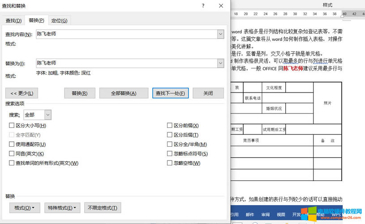Collapse options with the 更少 button
Image resolution: width=365 pixels, height=224 pixels.
pyautogui.click(x=22, y=93)
